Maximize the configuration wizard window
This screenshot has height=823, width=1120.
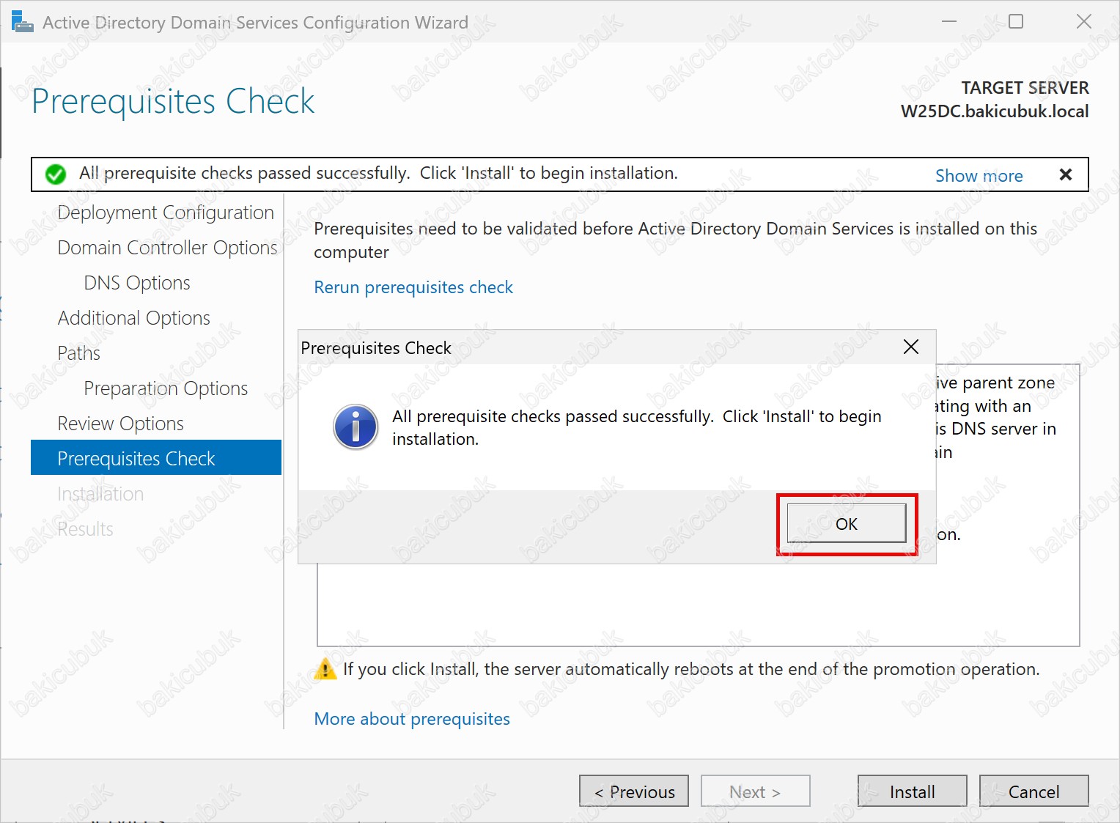(x=1016, y=21)
